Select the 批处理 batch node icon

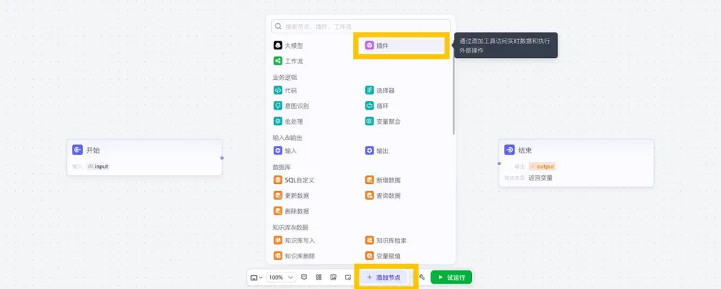278,122
